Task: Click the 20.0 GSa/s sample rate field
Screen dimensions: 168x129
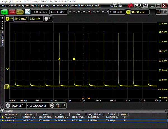Action: point(40,12)
